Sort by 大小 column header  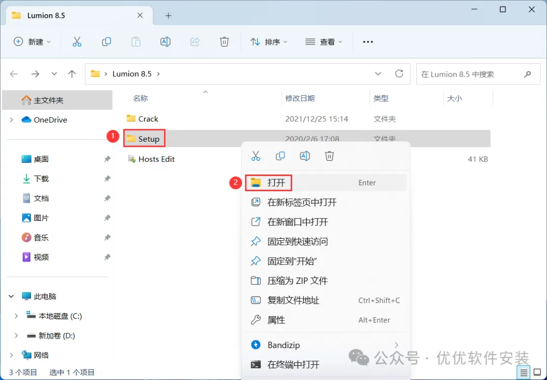click(454, 98)
